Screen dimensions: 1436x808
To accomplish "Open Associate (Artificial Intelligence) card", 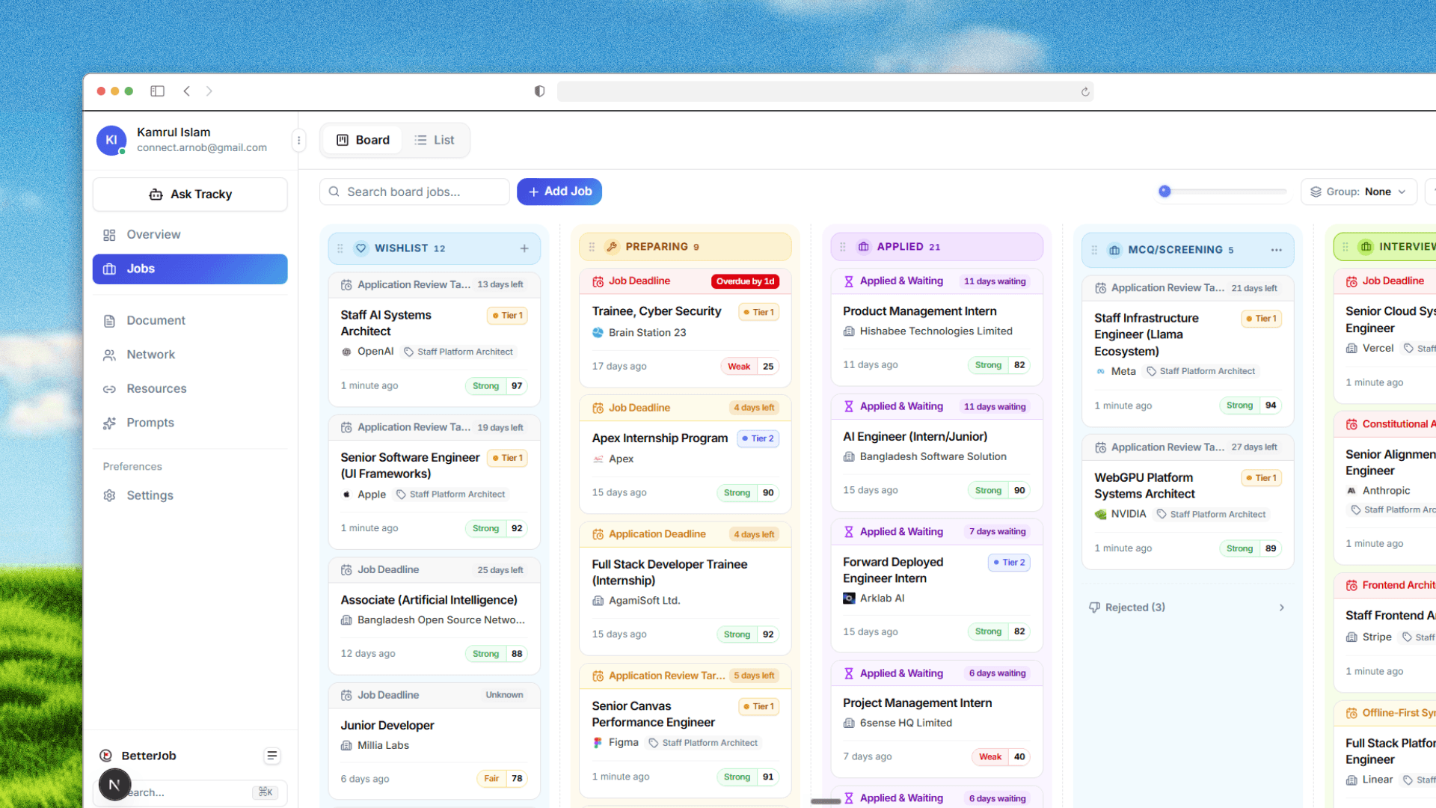I will point(434,615).
